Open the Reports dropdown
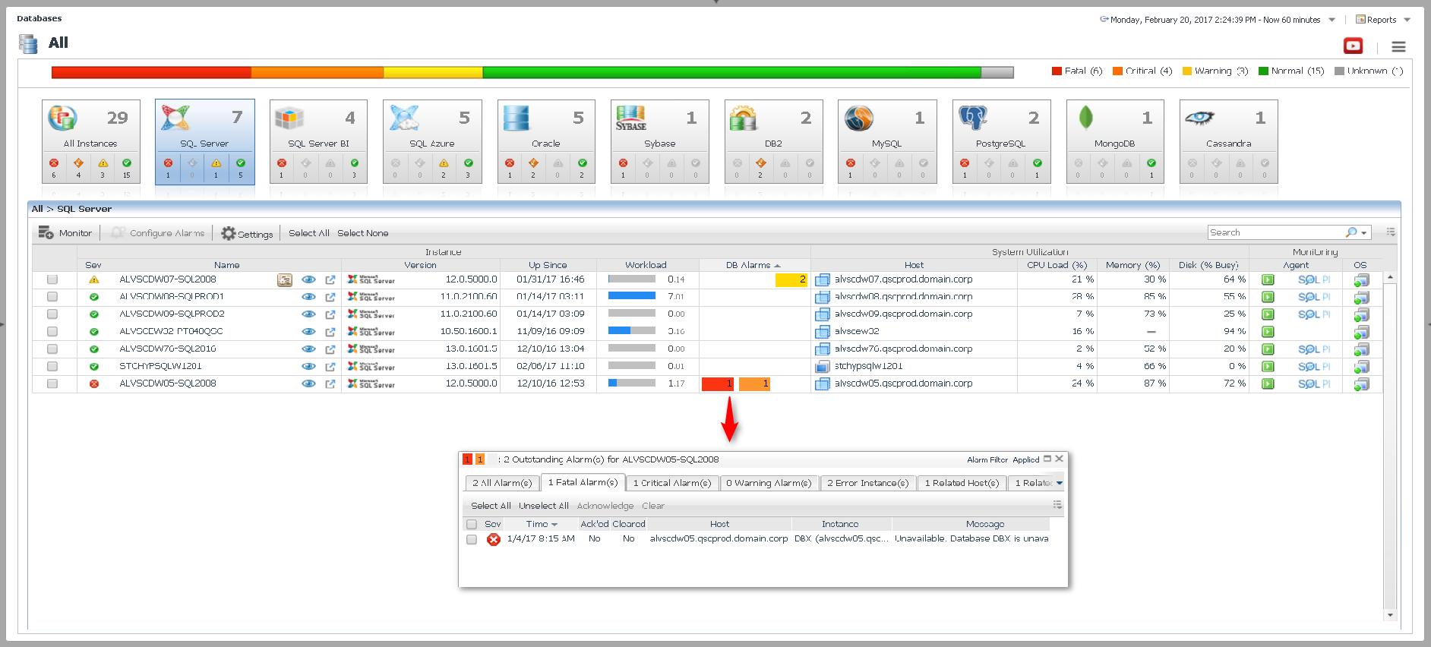The height and width of the screenshot is (647, 1431). (x=1382, y=21)
